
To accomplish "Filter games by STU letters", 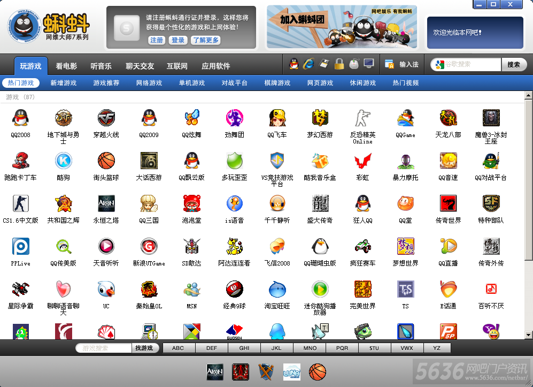I will click(x=374, y=348).
